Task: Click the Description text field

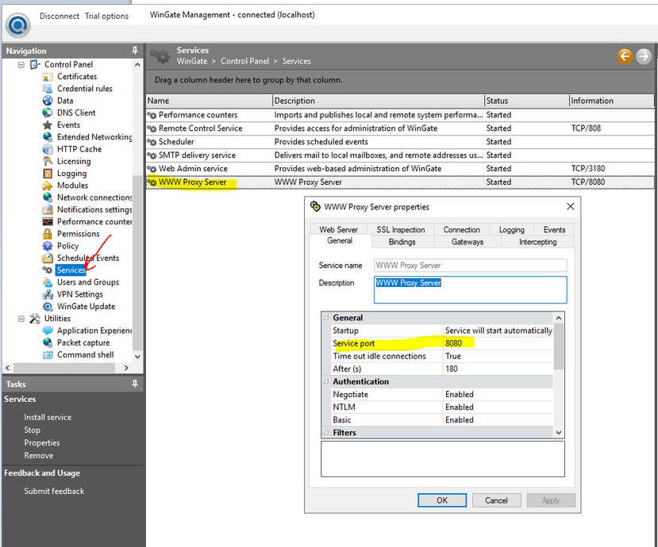Action: pos(470,289)
